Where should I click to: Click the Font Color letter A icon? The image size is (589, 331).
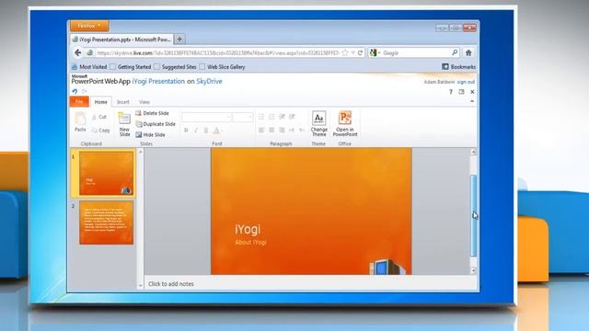click(217, 131)
